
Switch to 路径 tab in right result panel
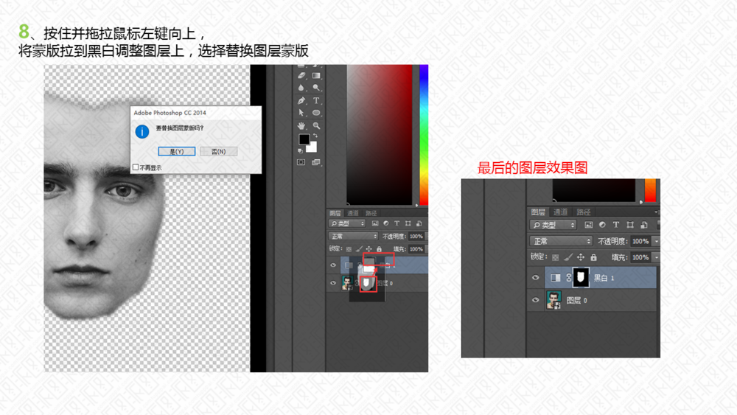pyautogui.click(x=583, y=212)
